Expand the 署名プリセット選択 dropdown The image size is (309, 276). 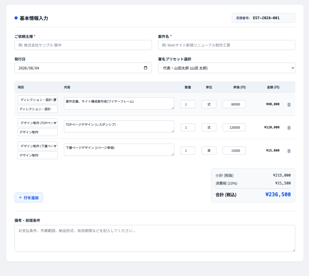(x=227, y=68)
